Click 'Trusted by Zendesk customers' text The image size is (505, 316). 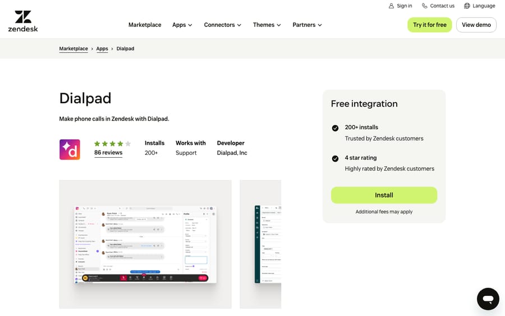384,139
